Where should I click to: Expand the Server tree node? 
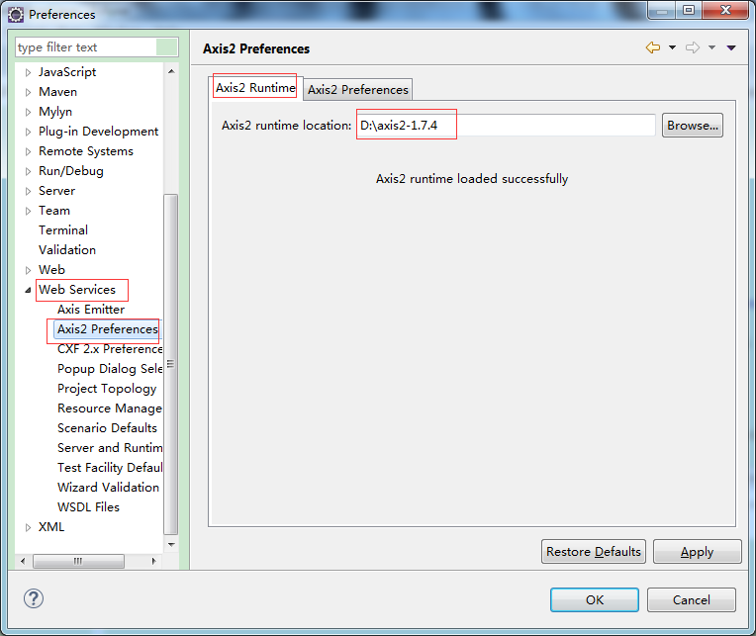coord(28,191)
